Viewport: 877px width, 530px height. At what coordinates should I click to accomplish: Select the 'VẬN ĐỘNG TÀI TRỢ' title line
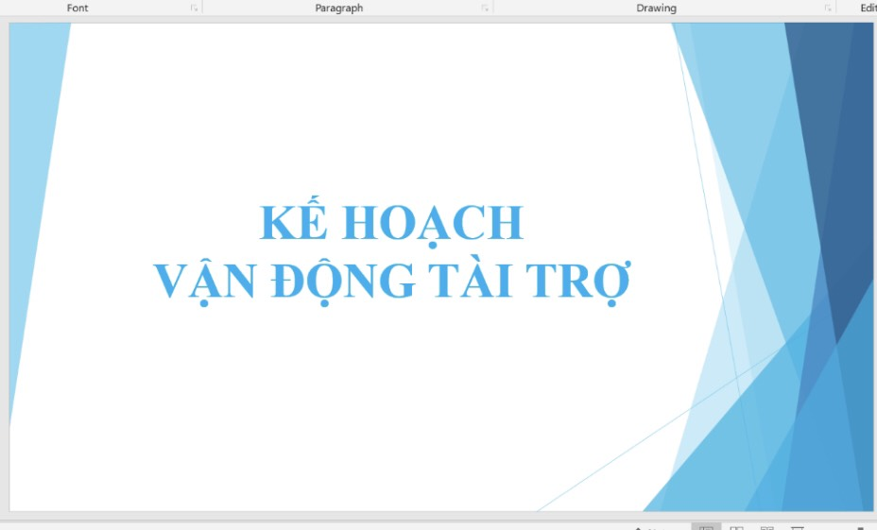pyautogui.click(x=392, y=281)
